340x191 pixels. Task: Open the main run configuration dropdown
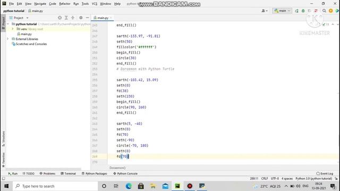pos(282,11)
